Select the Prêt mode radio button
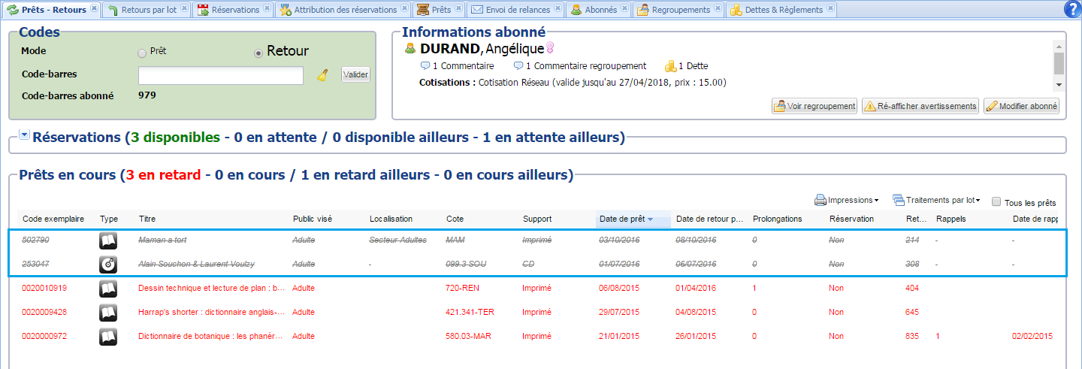The image size is (1082, 369). (x=142, y=53)
